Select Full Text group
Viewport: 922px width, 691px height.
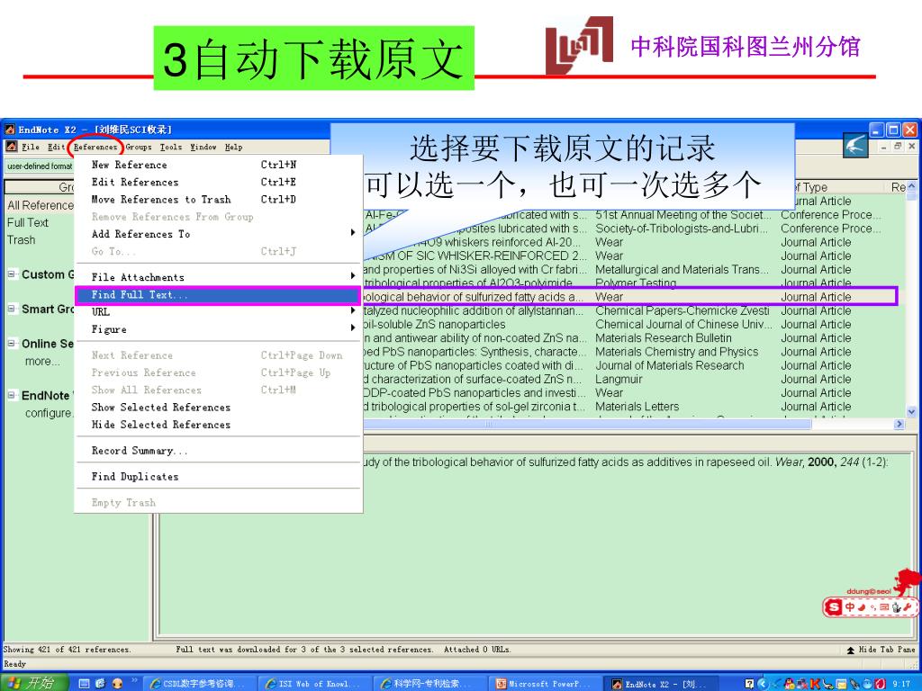pos(28,223)
